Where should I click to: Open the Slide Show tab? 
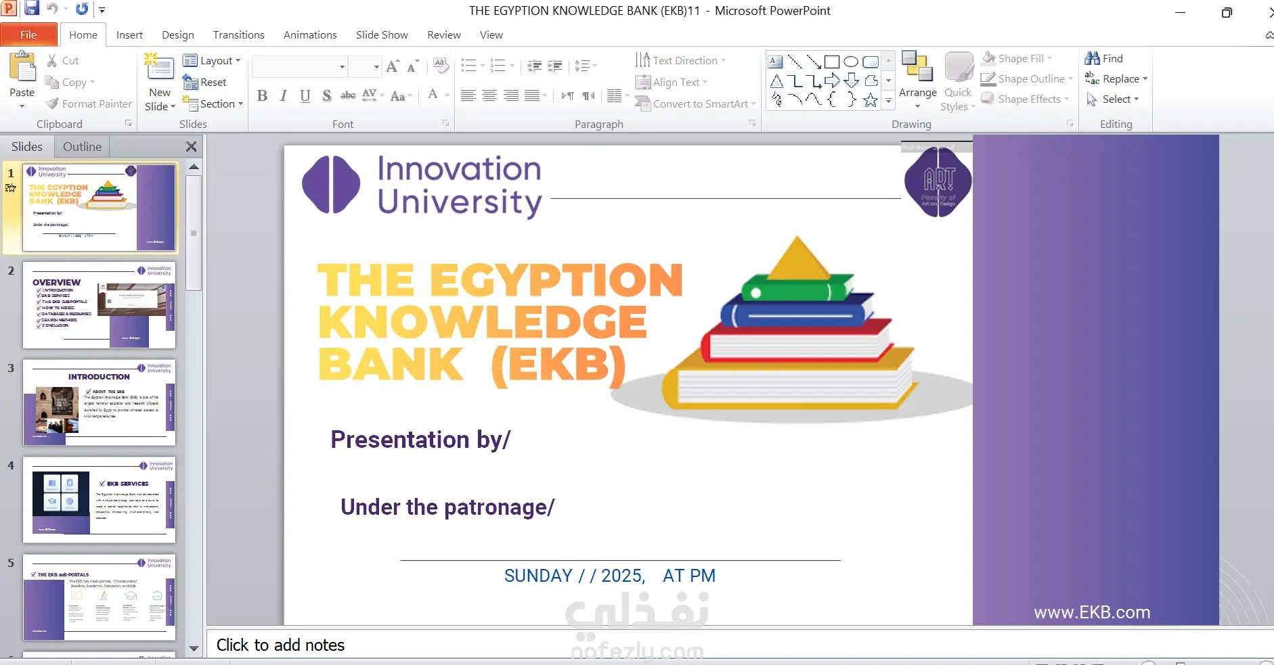click(x=382, y=35)
